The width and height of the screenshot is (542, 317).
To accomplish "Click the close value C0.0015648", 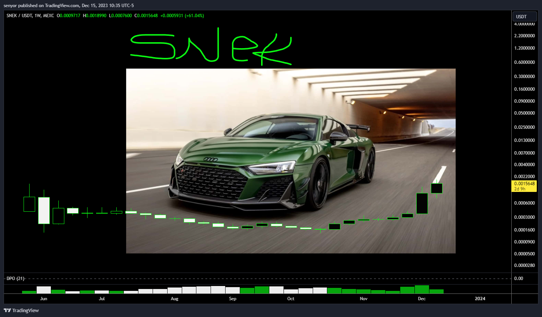I will (146, 16).
